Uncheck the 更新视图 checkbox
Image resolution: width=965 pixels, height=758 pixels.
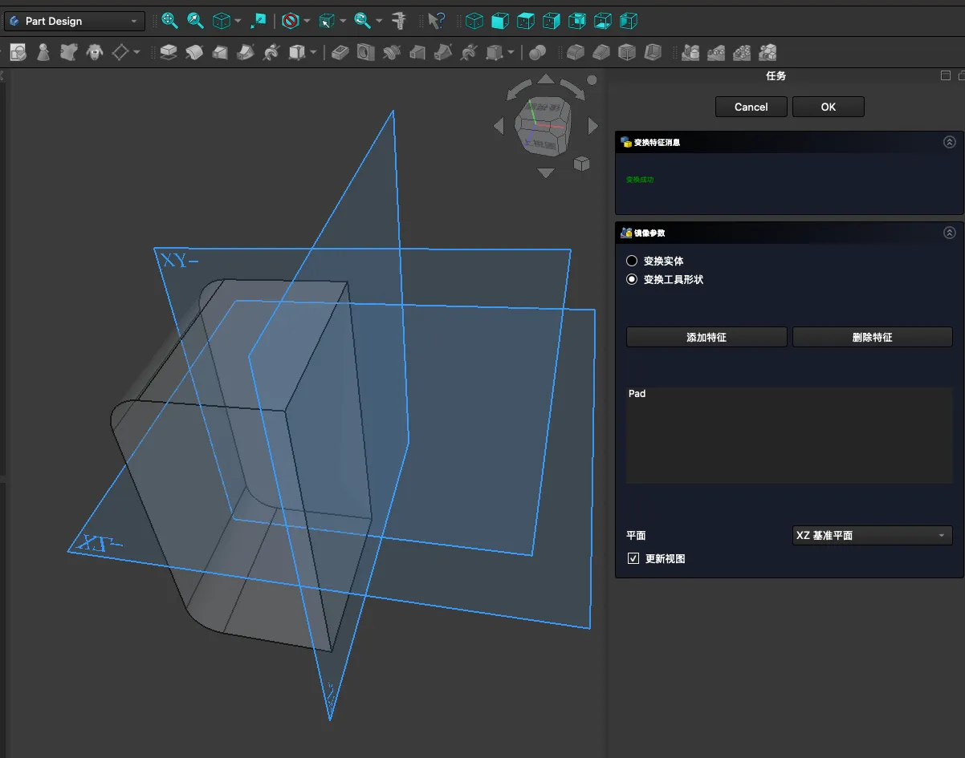[x=633, y=558]
